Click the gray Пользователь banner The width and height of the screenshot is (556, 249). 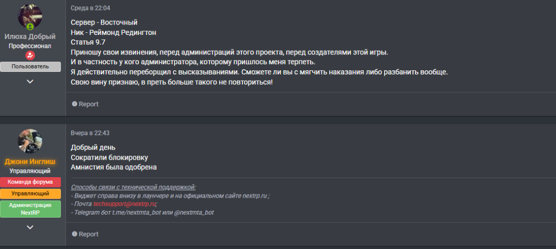click(30, 67)
